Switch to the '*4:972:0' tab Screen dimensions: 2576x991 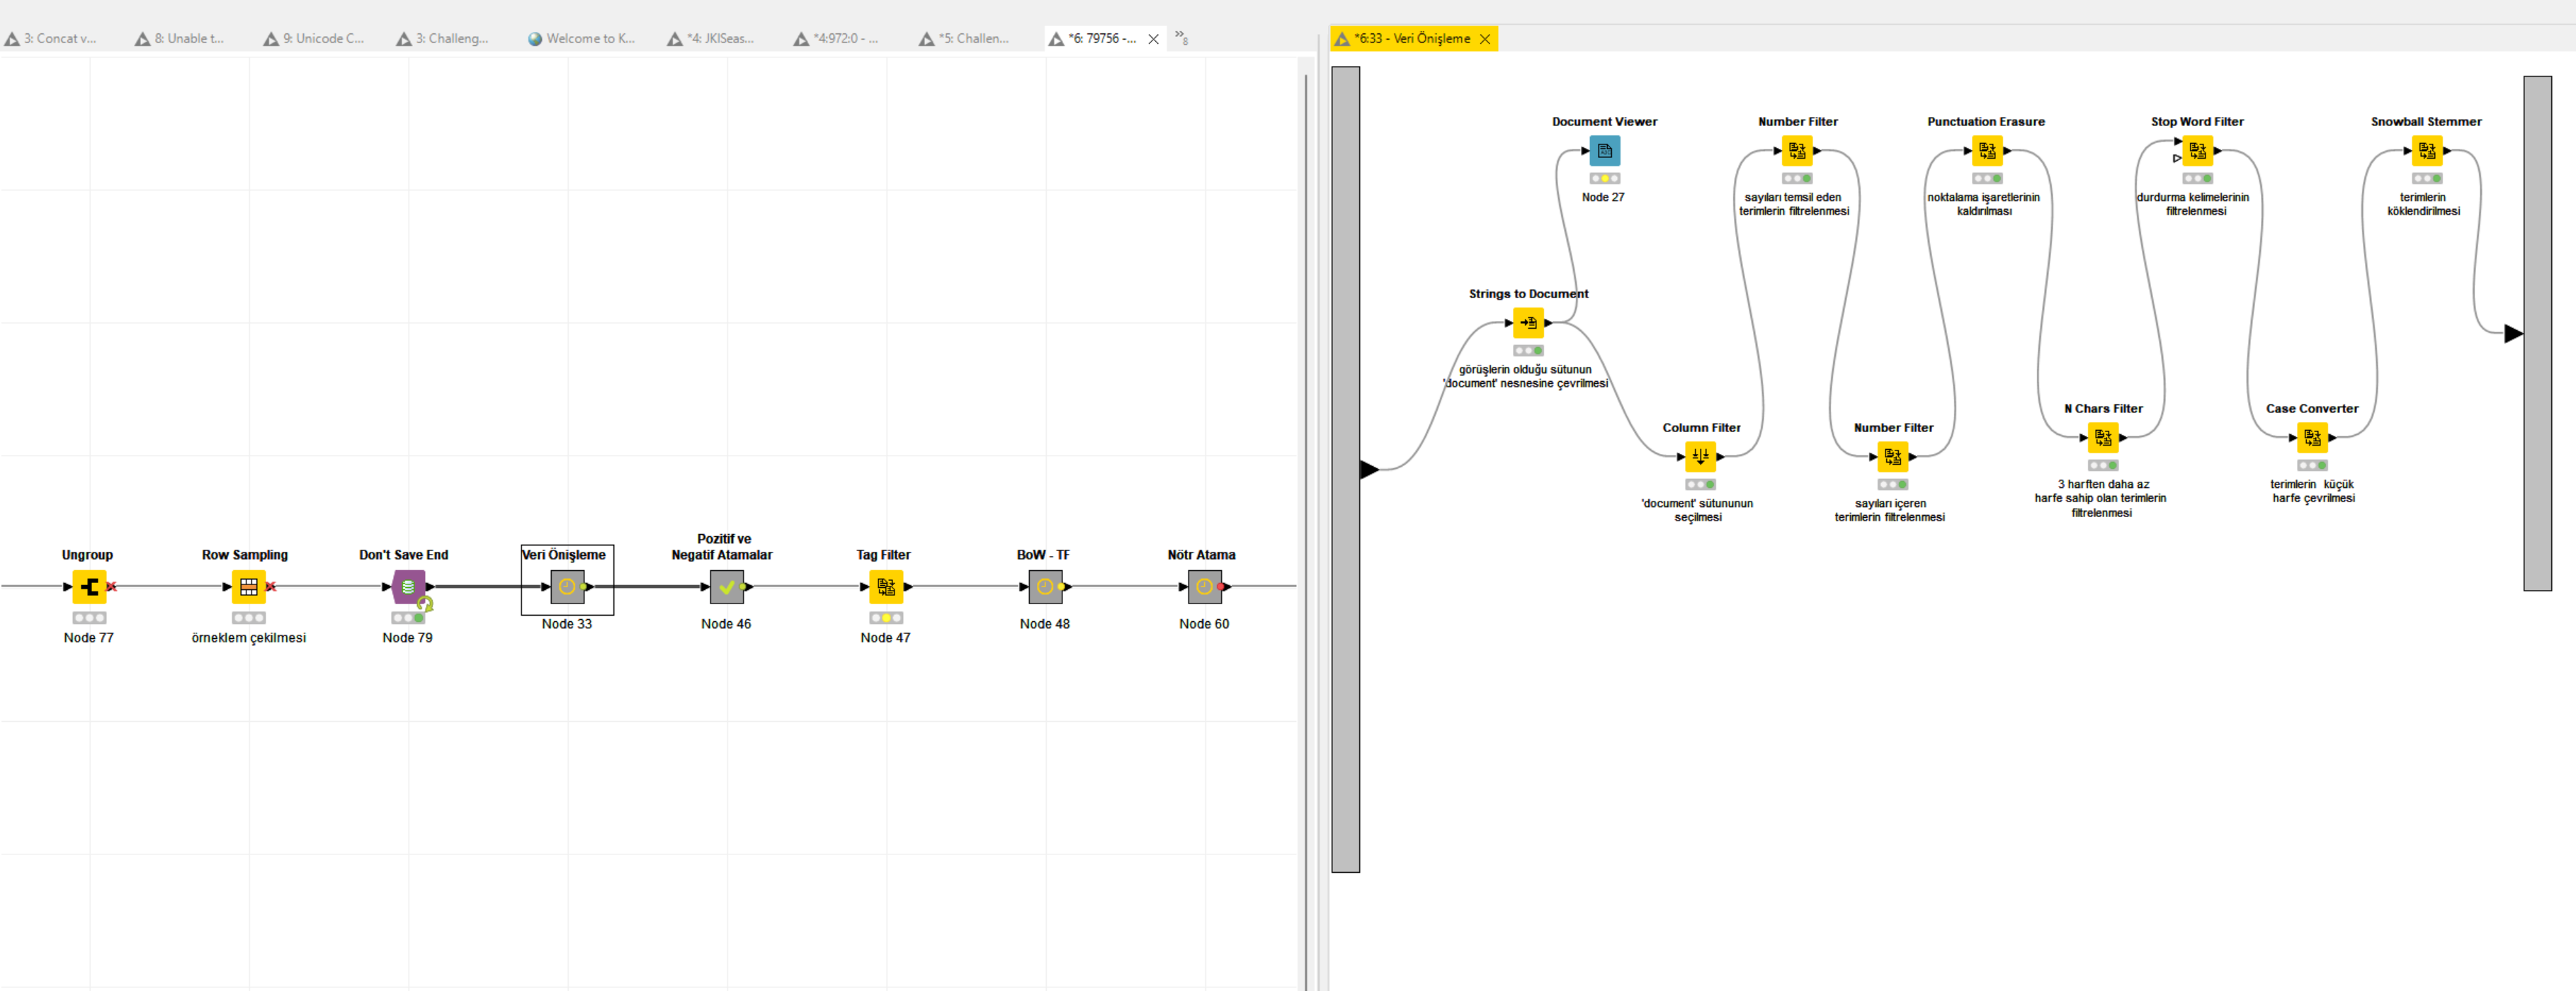[x=837, y=39]
